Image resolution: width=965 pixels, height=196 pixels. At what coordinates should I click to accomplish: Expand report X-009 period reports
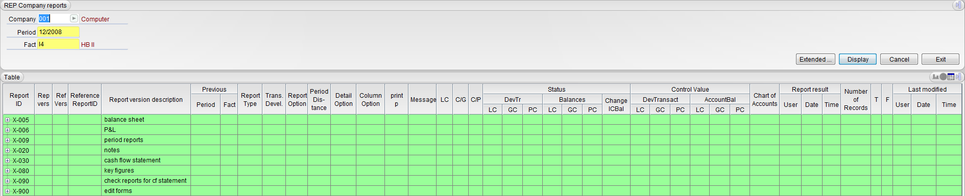coord(8,141)
